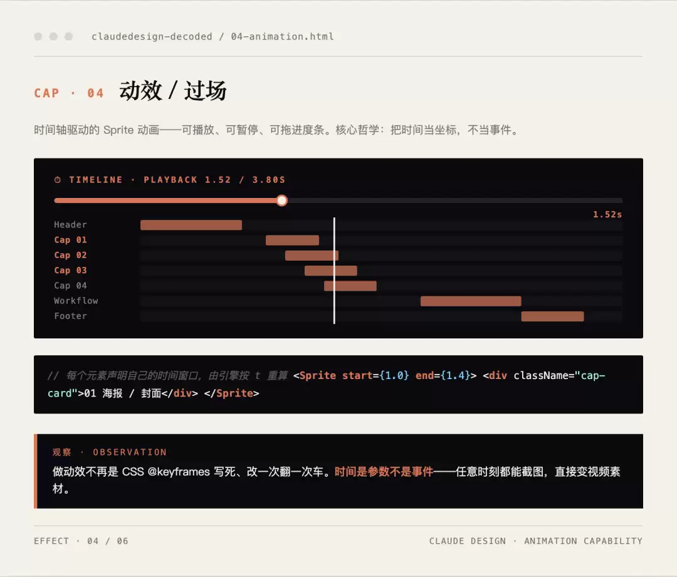
Task: Select the Cap 04 timeline bar
Action: (x=350, y=286)
